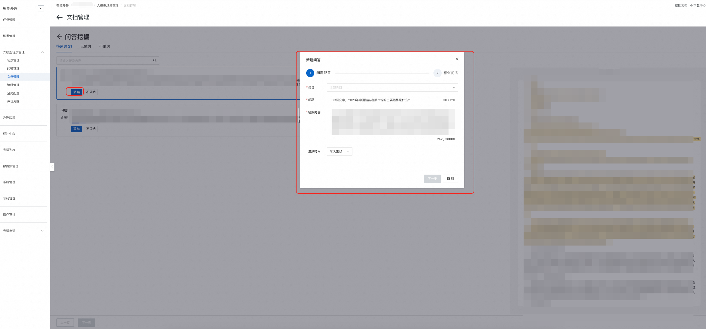
Task: Switch to the 待采纳 21 tab
Action: [x=64, y=46]
